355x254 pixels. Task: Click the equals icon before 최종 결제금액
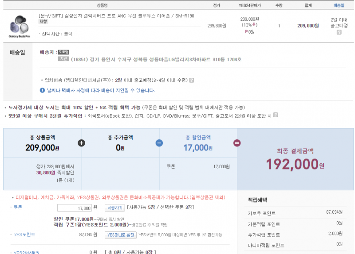(x=237, y=143)
